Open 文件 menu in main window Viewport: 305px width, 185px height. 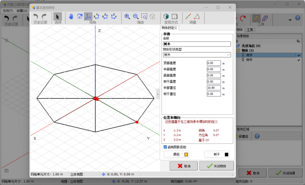point(8,11)
